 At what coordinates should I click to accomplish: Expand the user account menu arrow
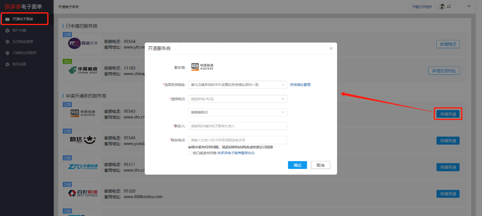coord(469,6)
